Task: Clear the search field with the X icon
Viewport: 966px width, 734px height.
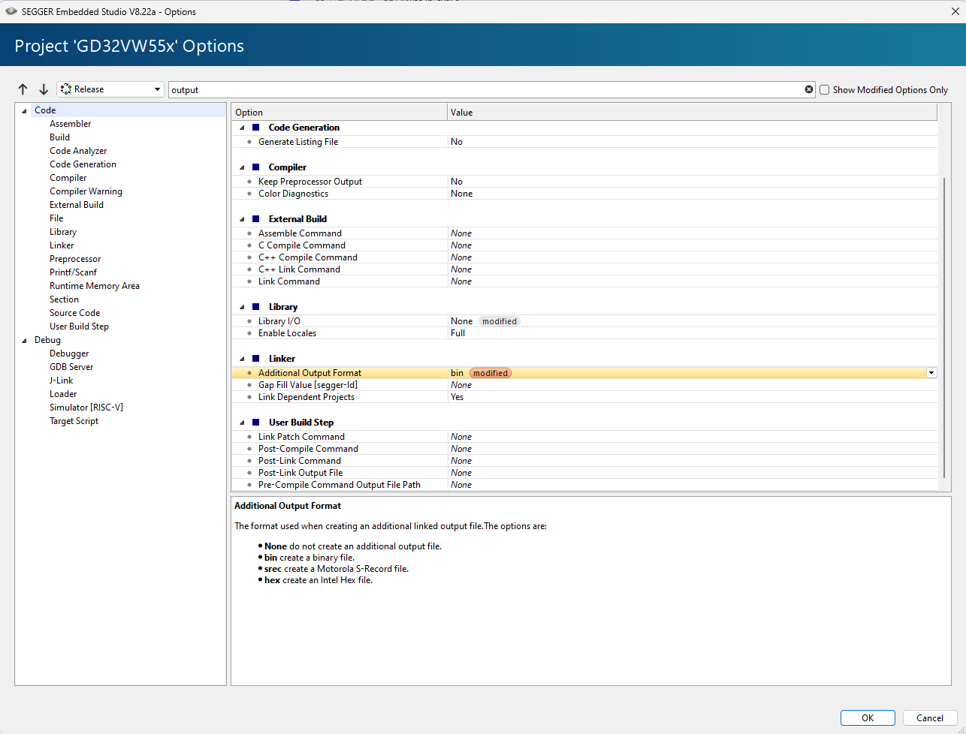Action: click(x=809, y=89)
